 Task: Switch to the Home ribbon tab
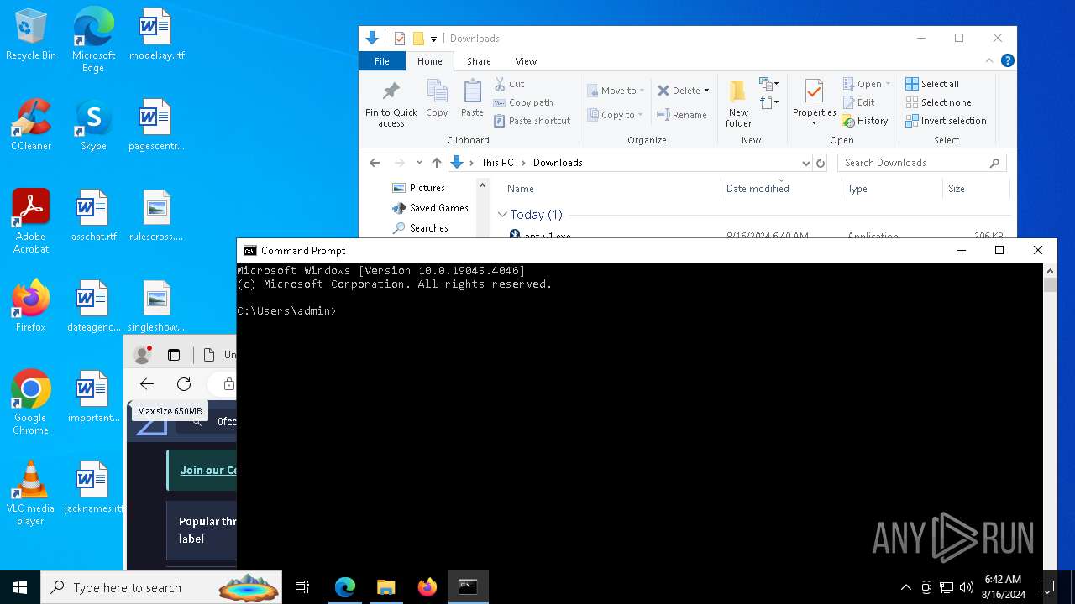429,61
